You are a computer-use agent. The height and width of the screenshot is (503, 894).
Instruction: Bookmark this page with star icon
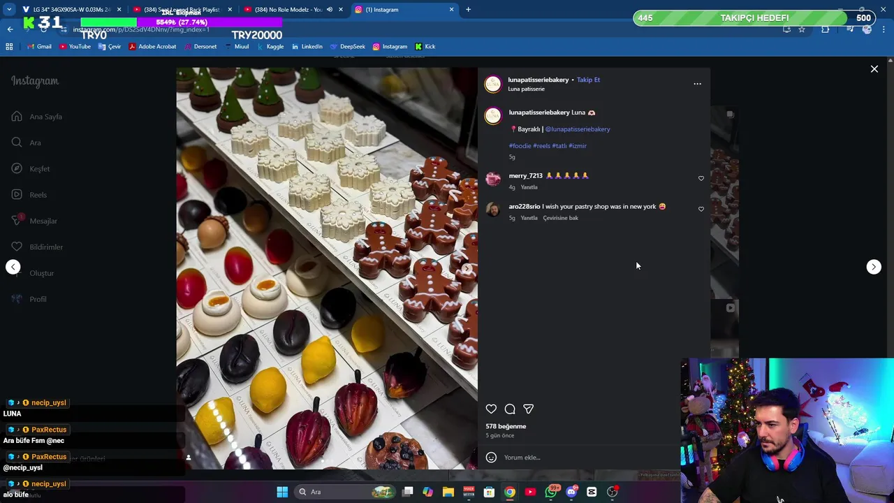tap(802, 29)
